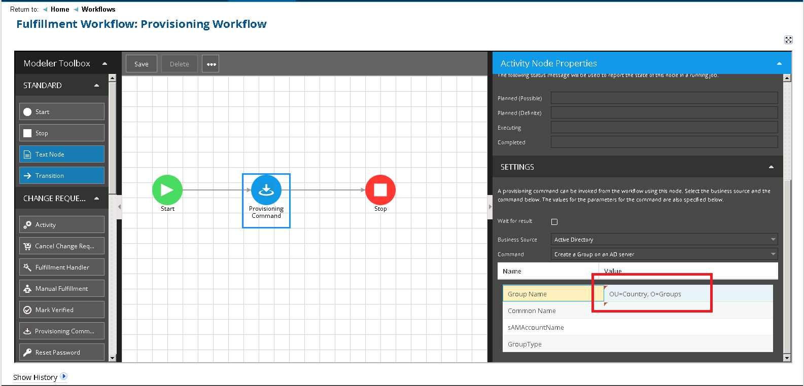This screenshot has width=804, height=386.
Task: Click the Save button
Action: [x=142, y=64]
